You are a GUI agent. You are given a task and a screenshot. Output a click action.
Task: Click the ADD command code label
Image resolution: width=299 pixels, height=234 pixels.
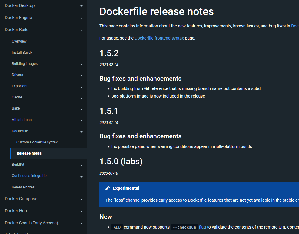point(117,227)
